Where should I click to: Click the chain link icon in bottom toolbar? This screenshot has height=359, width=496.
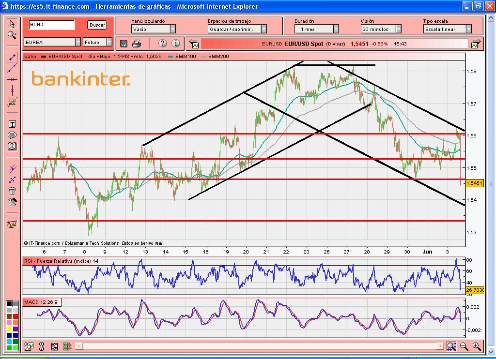point(42,347)
